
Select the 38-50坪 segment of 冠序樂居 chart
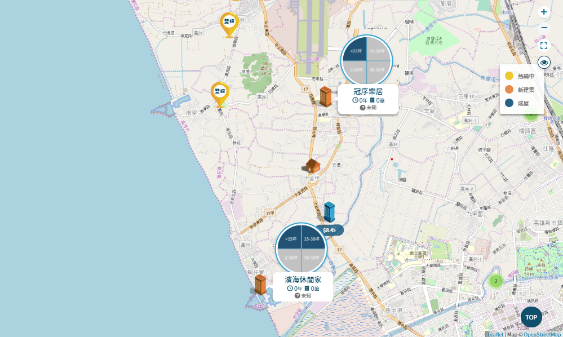pyautogui.click(x=377, y=70)
